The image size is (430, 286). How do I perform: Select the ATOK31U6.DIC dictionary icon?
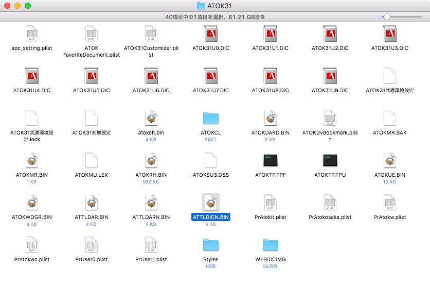[x=151, y=76]
